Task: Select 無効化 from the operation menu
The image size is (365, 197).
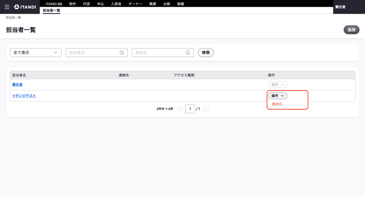Action: (277, 104)
